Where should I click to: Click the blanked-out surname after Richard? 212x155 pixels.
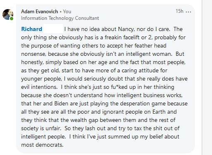click(53, 29)
